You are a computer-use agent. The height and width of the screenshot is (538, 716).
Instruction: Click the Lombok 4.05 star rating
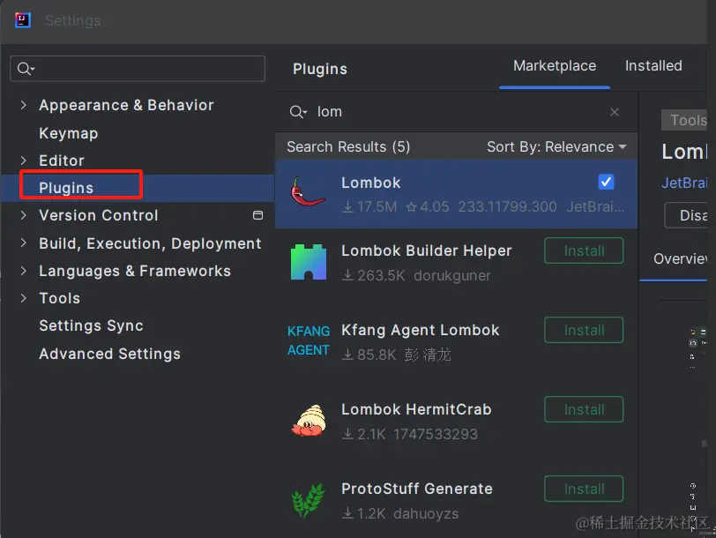(x=429, y=207)
